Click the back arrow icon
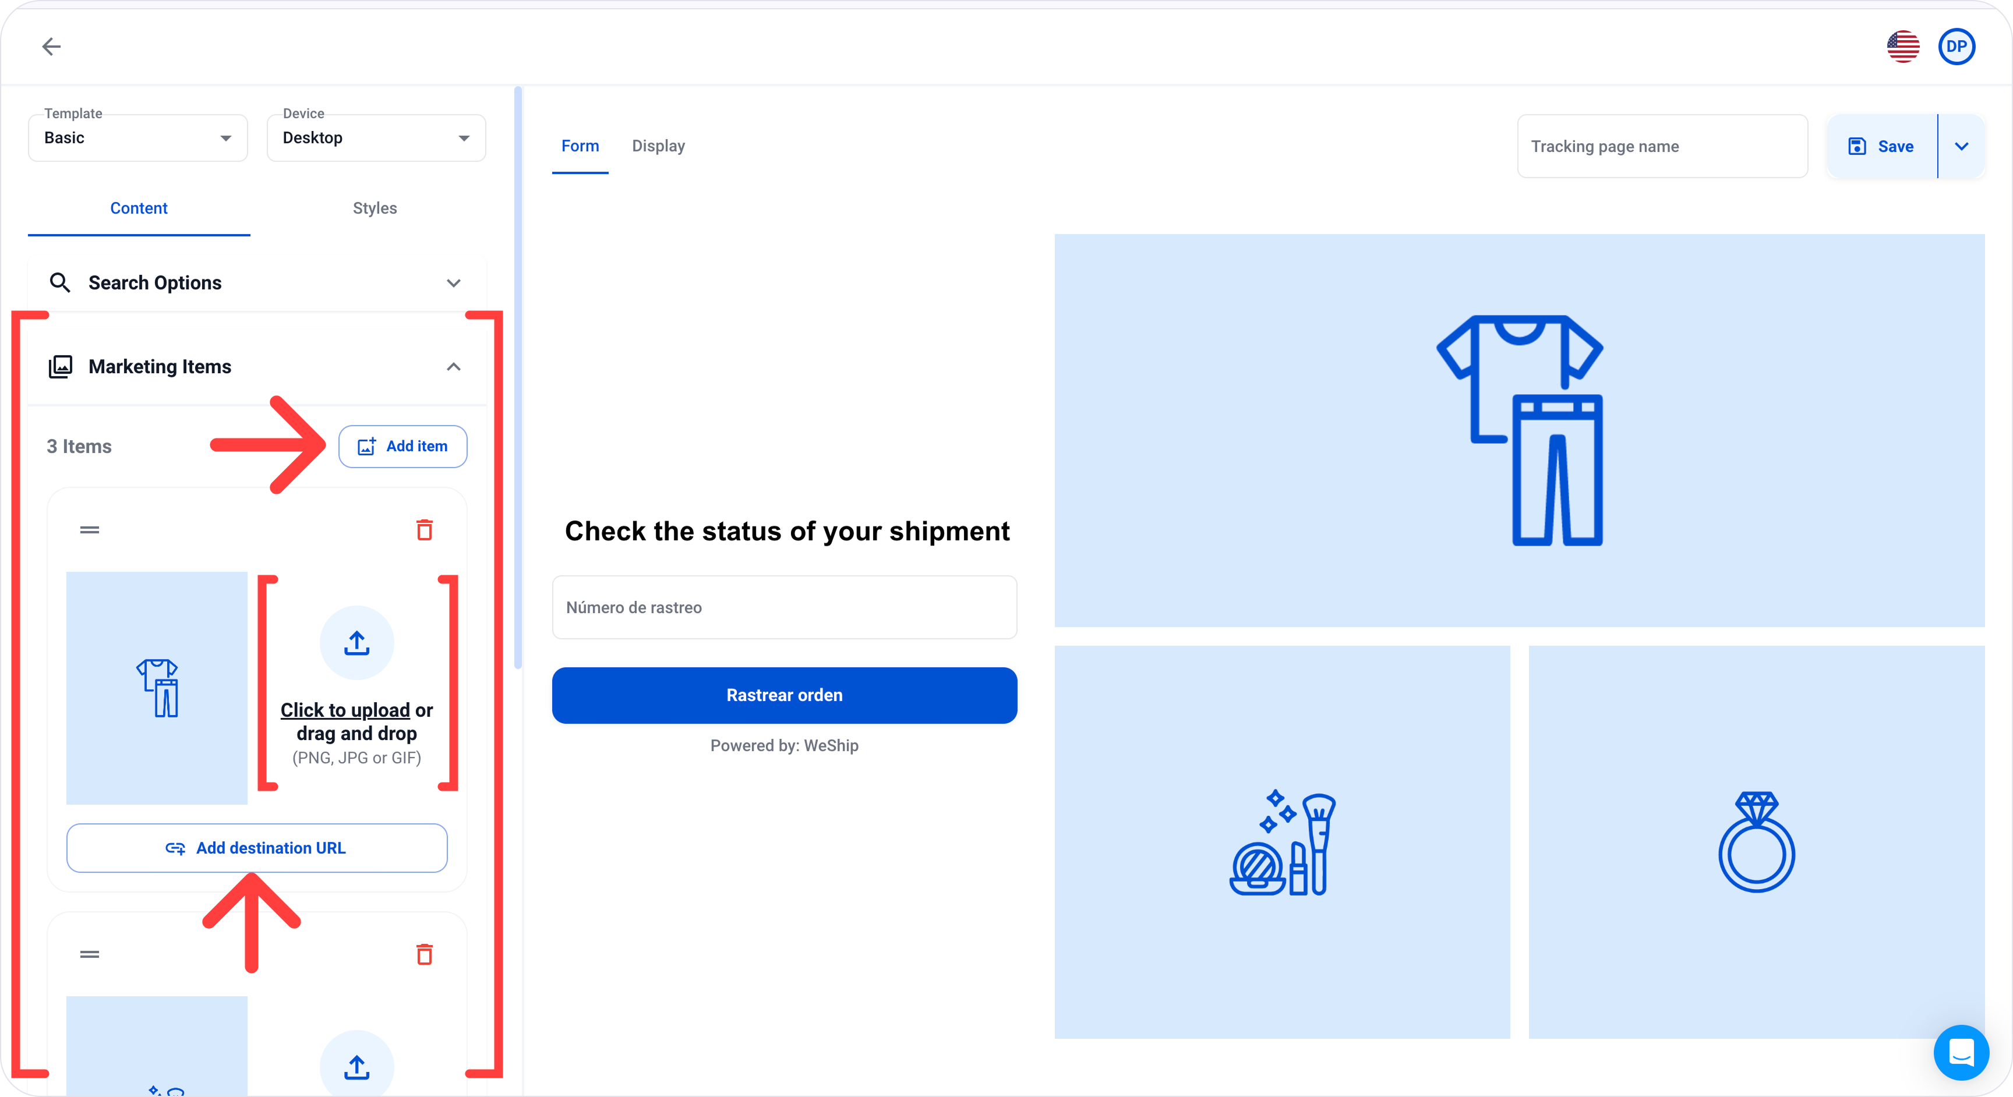Viewport: 2013px width, 1097px height. click(x=52, y=47)
